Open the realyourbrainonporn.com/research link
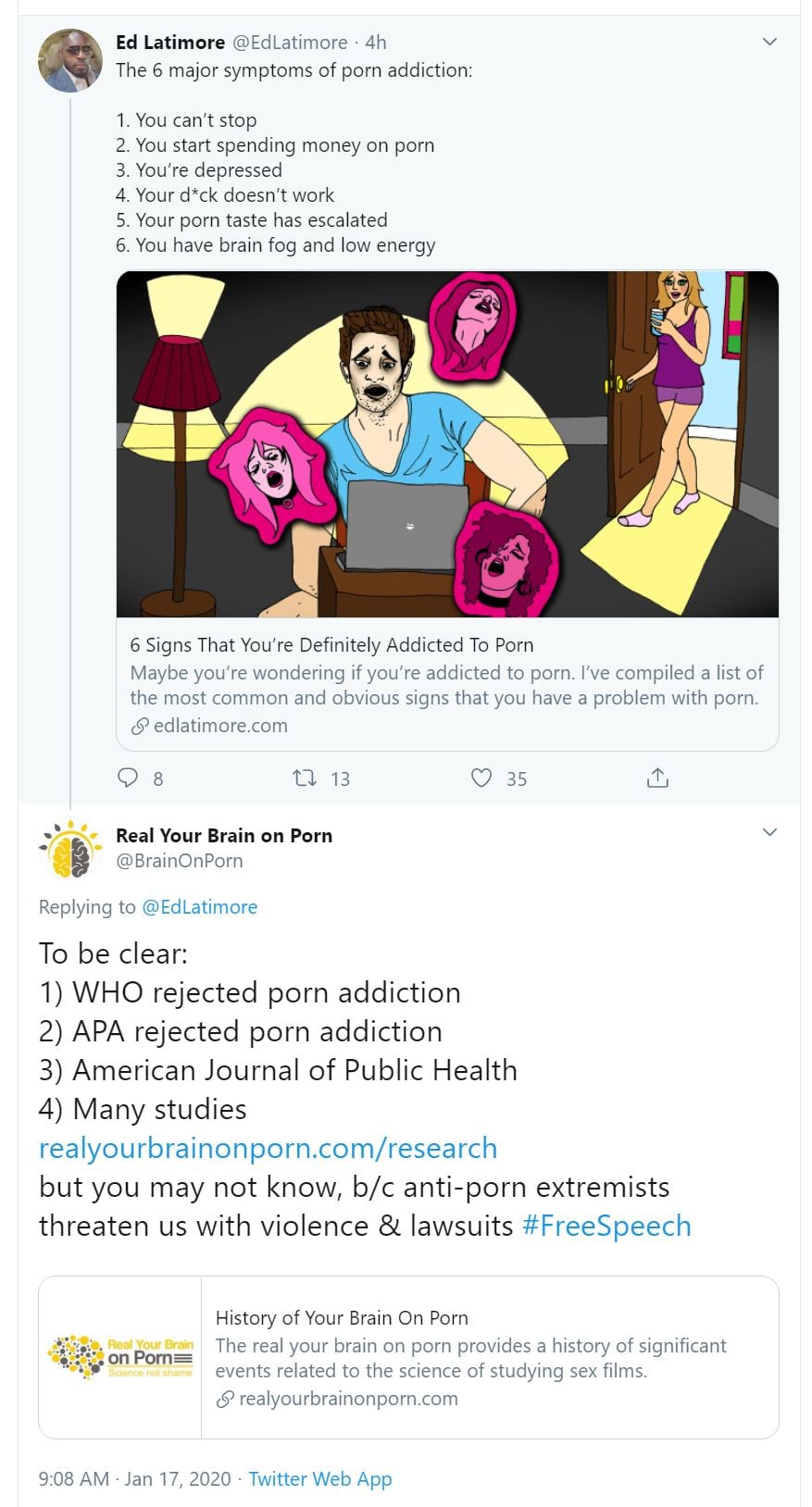Image resolution: width=812 pixels, height=1507 pixels. click(268, 1148)
